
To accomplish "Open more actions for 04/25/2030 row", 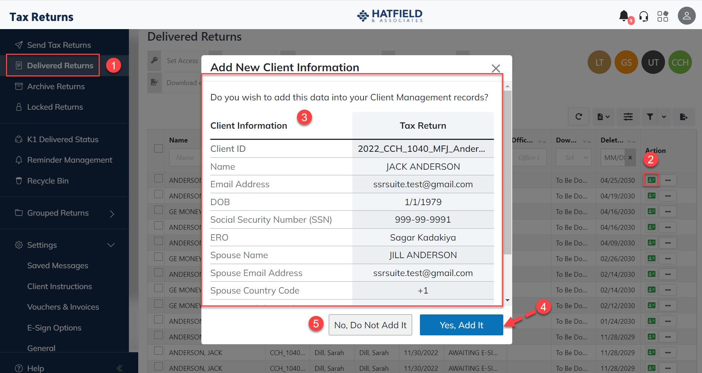I will coord(668,180).
